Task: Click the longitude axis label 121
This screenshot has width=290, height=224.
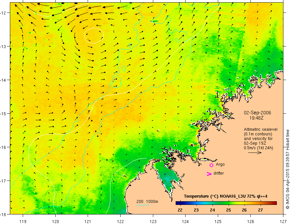Action: pos(88,221)
